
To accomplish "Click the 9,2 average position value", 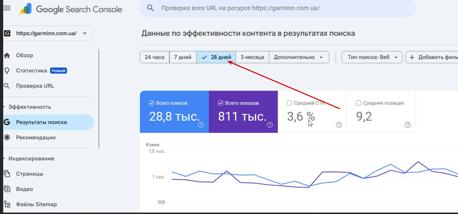I will 364,116.
